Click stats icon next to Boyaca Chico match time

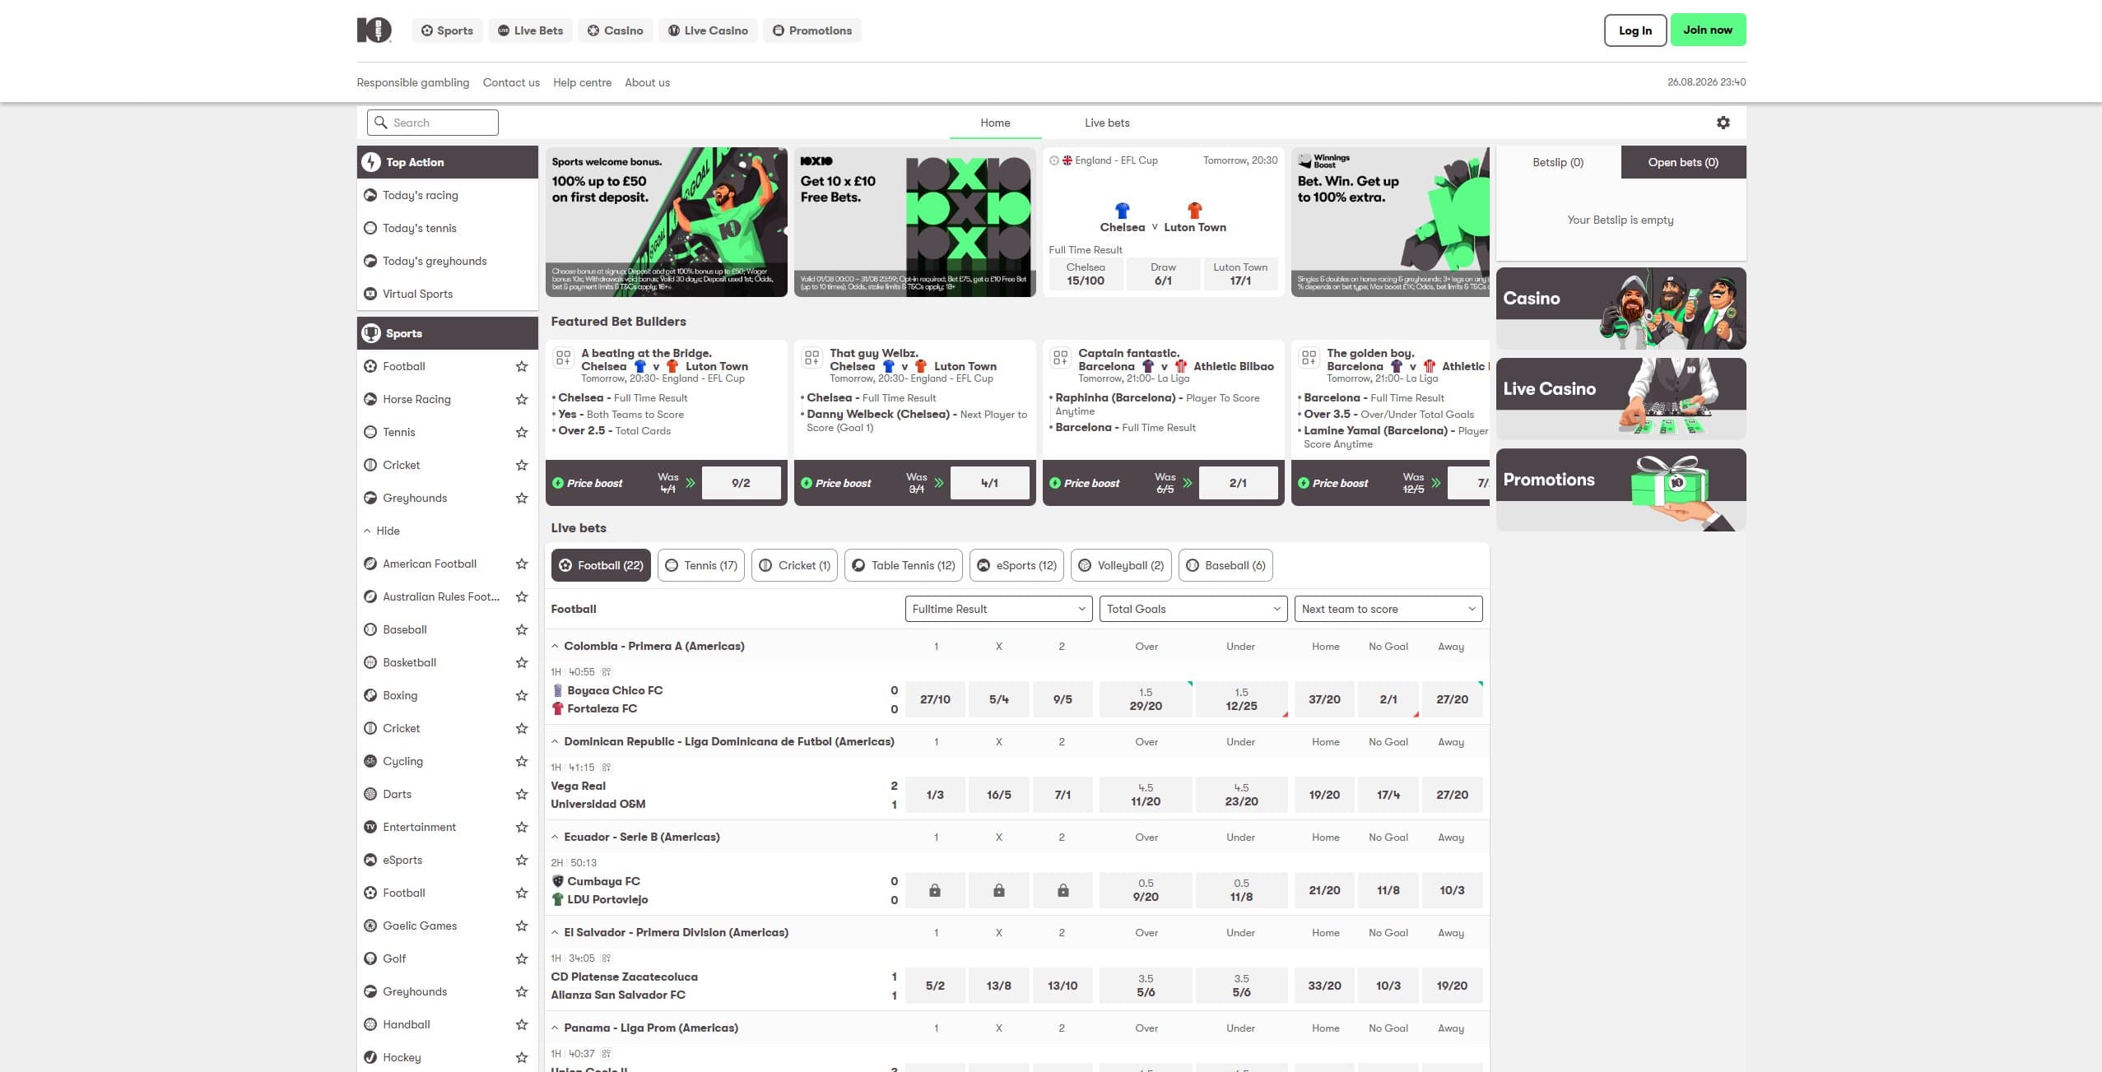coord(607,672)
